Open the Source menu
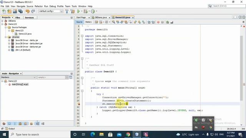Screen dimensions: 246x138 click(30, 6)
